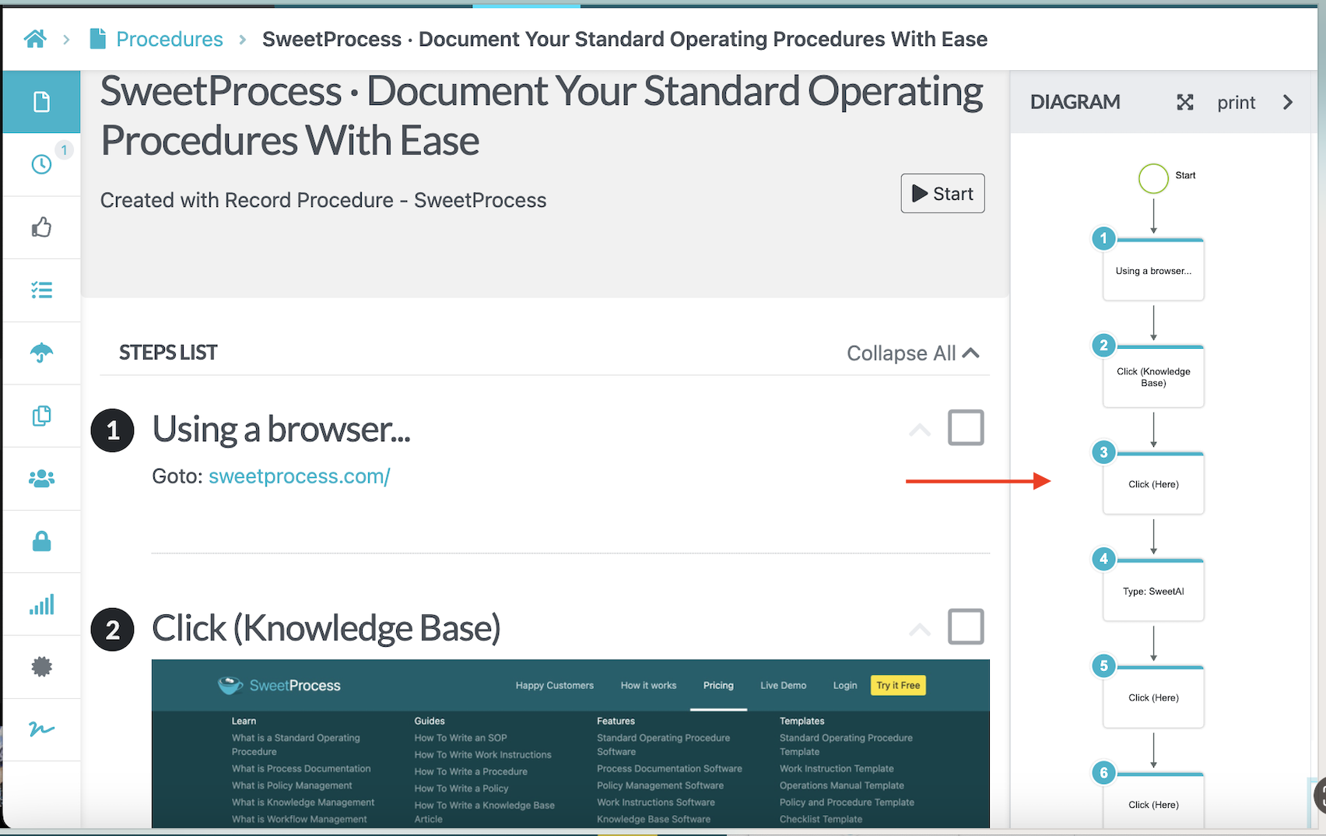
Task: Click the SweetProcess logo in screenshot
Action: (x=279, y=685)
